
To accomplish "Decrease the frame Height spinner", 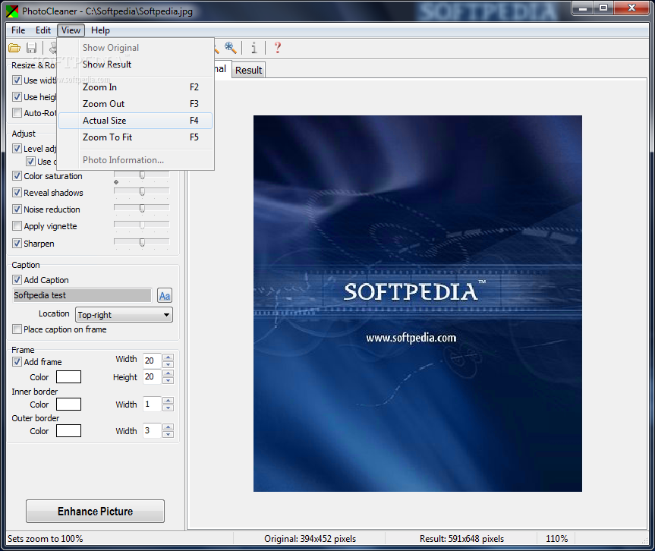I will pyautogui.click(x=168, y=380).
